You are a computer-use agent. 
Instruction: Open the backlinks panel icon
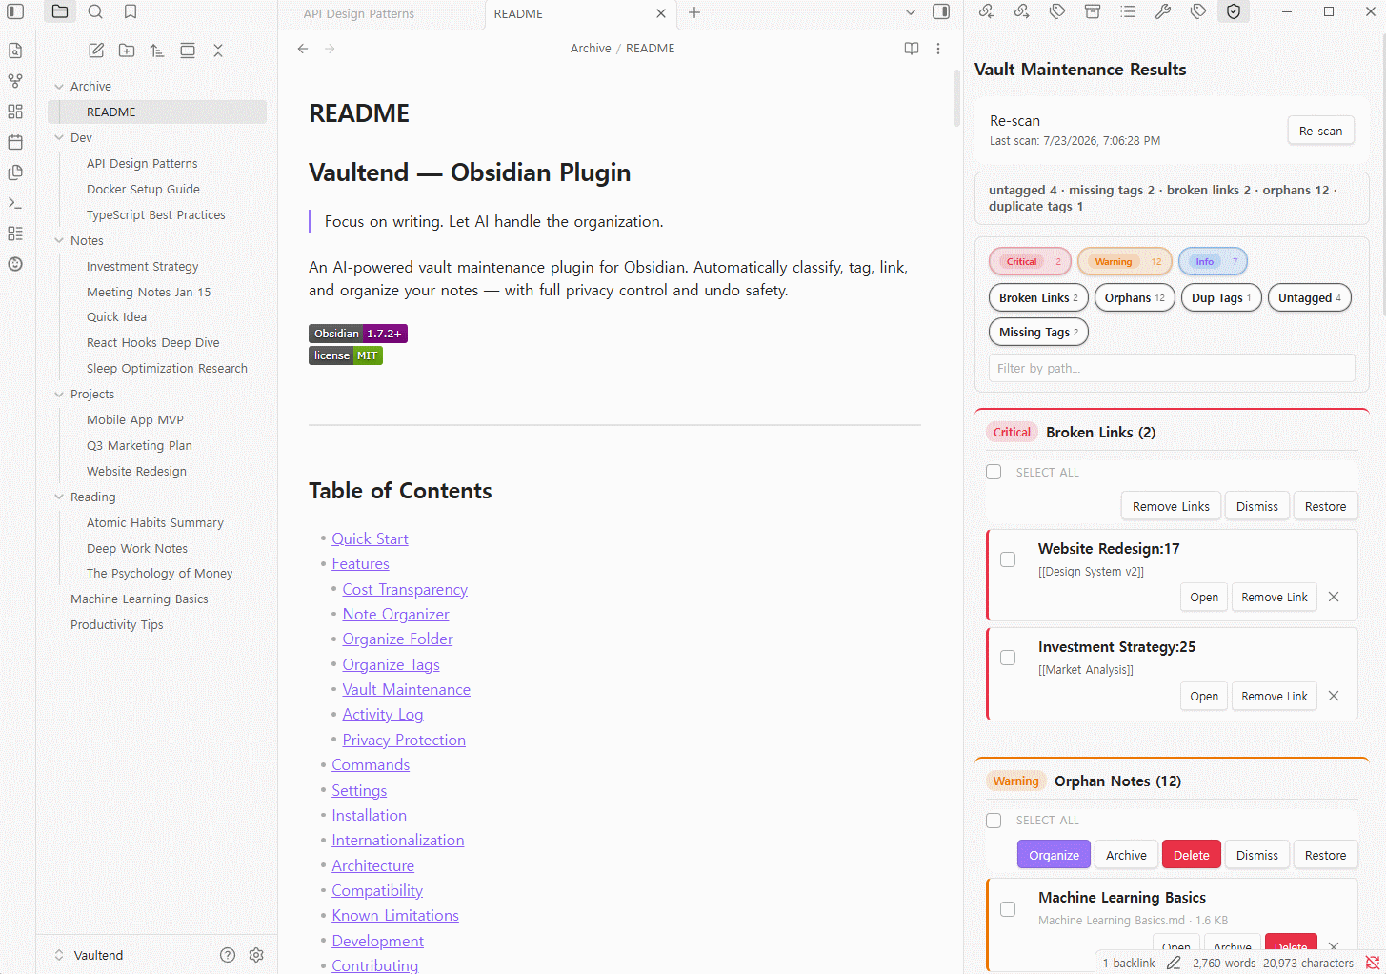(x=986, y=11)
